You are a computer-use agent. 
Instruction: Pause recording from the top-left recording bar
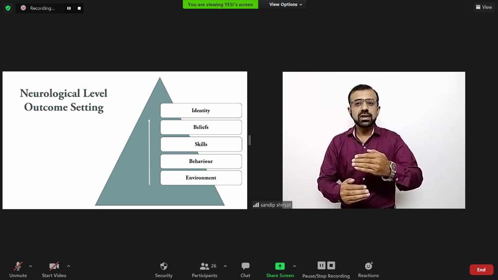(68, 8)
